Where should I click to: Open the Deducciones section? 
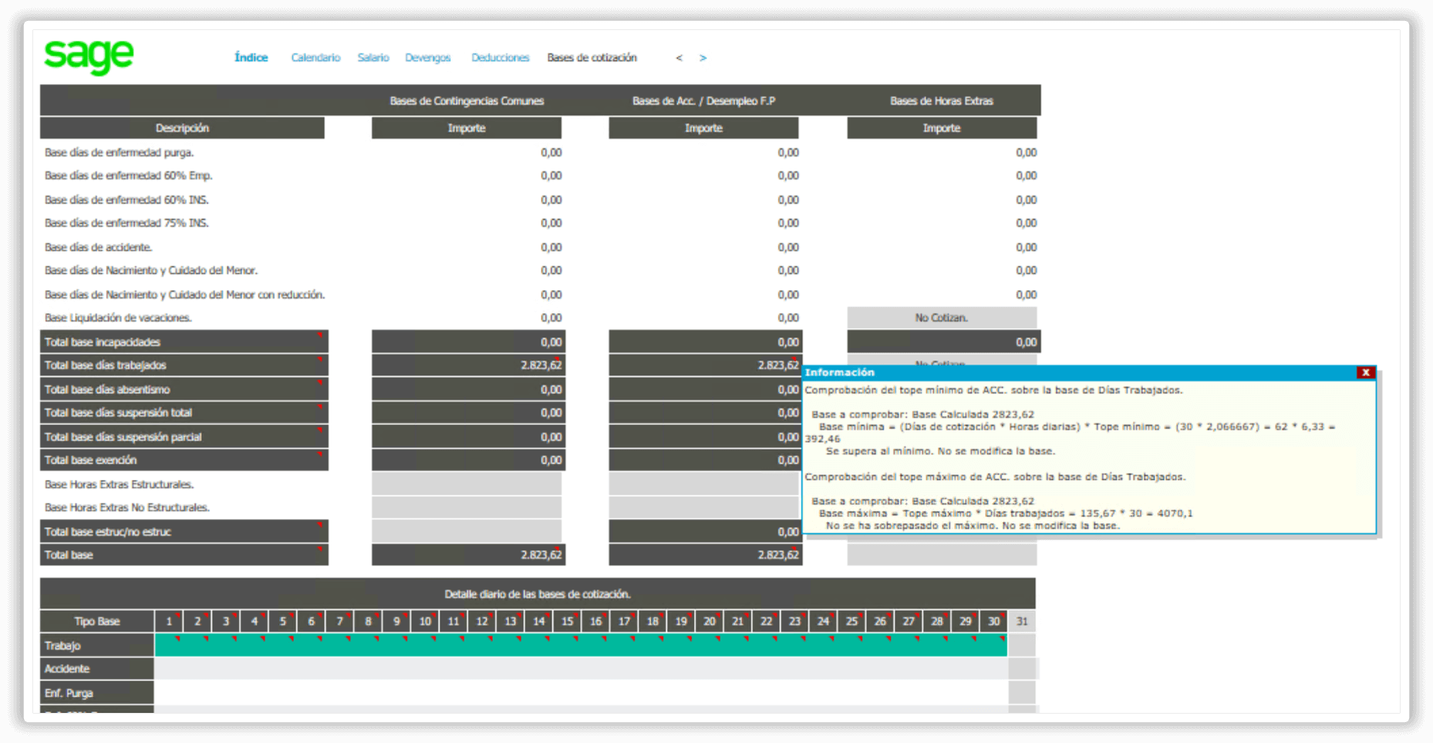[x=500, y=58]
